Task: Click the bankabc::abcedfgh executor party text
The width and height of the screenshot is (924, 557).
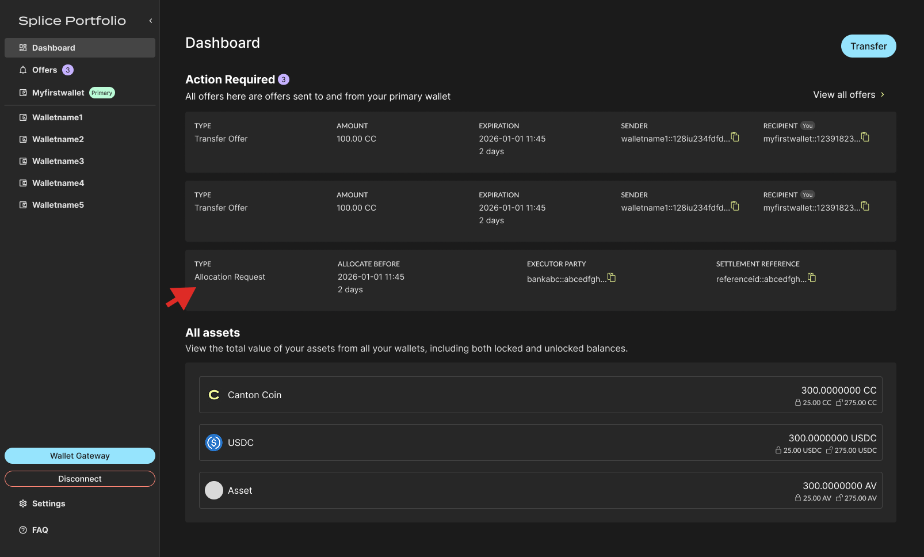Action: pyautogui.click(x=566, y=279)
